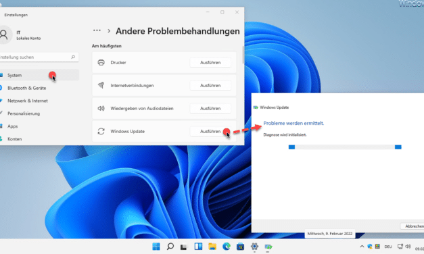The height and width of the screenshot is (254, 424).
Task: Click the Am häufigsten section label
Action: pos(107,46)
